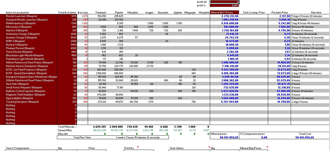The width and height of the screenshot is (330, 151).
Task: Click '3 weeks 7 hours 15 minutes 12 seconds'
Action: coord(137,138)
